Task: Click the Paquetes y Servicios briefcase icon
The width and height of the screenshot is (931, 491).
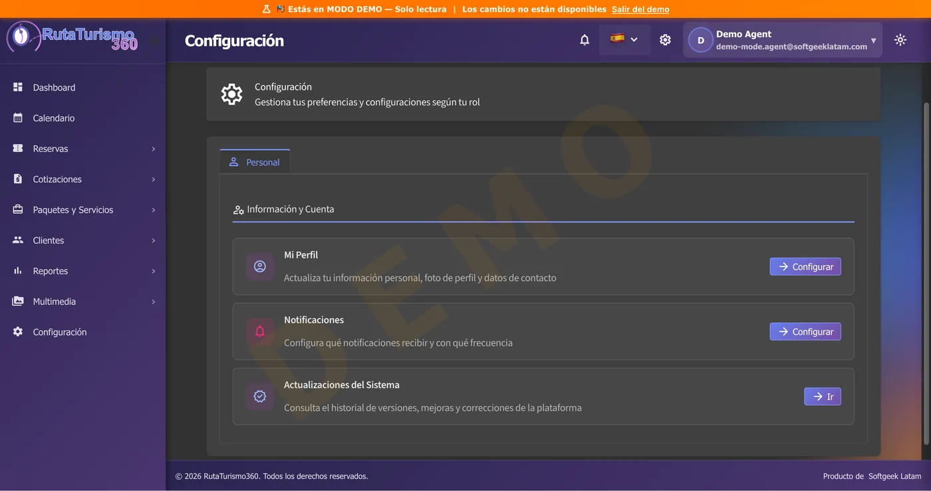Action: tap(18, 209)
